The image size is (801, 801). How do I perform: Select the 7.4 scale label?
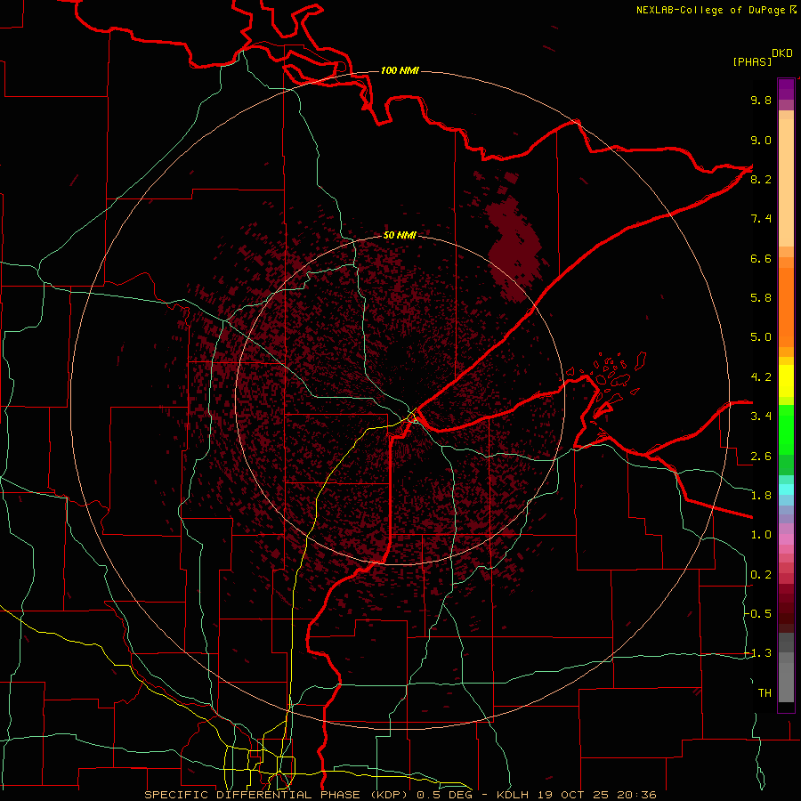point(761,219)
